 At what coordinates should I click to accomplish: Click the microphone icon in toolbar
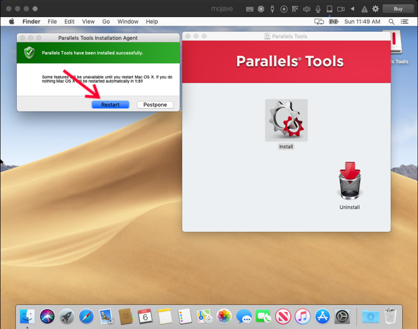click(318, 9)
